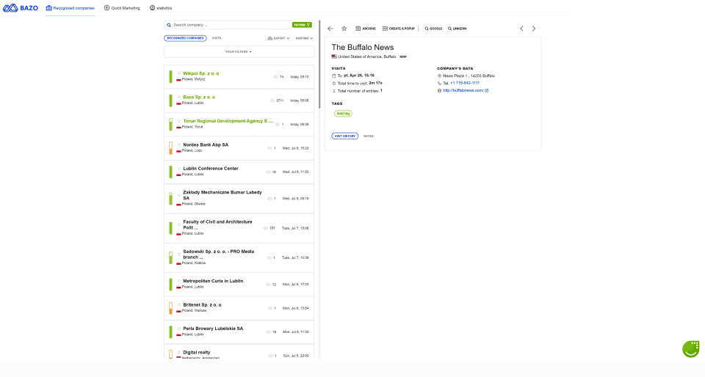Click the BAZO logo

pyautogui.click(x=21, y=8)
